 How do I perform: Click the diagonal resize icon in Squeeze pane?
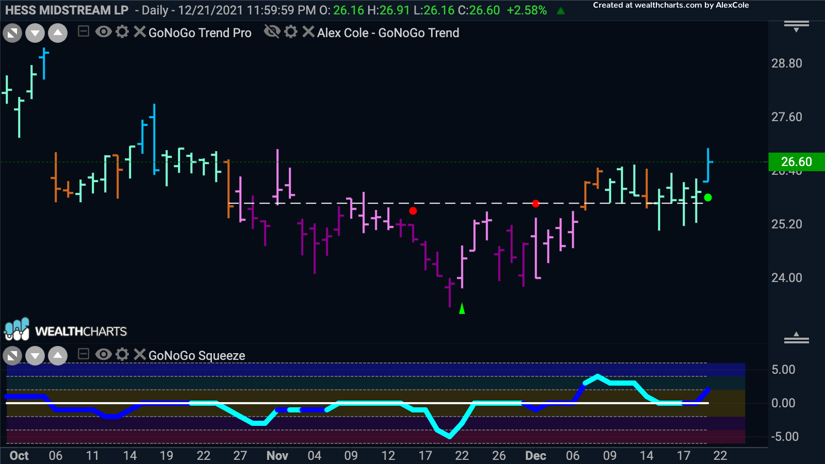(x=12, y=356)
